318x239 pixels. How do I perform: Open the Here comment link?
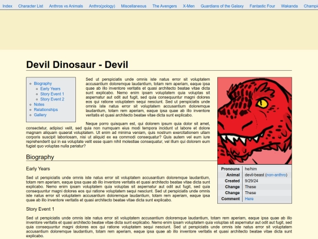(x=249, y=199)
